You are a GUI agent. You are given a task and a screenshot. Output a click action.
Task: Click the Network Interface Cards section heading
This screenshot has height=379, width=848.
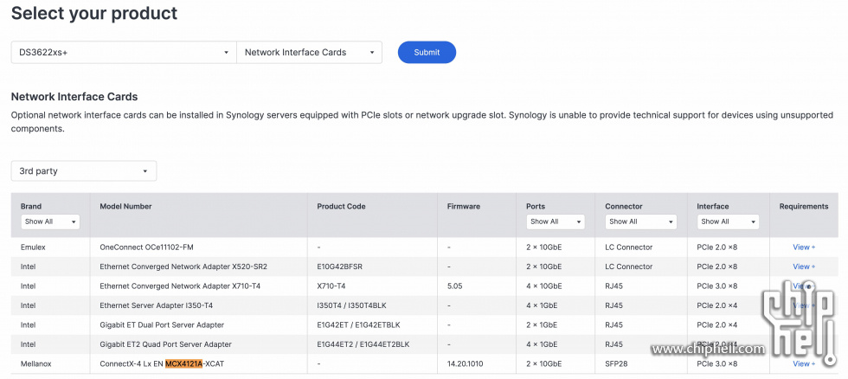[x=74, y=97]
